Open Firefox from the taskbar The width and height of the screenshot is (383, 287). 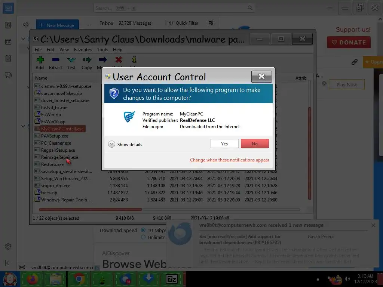click(33, 279)
